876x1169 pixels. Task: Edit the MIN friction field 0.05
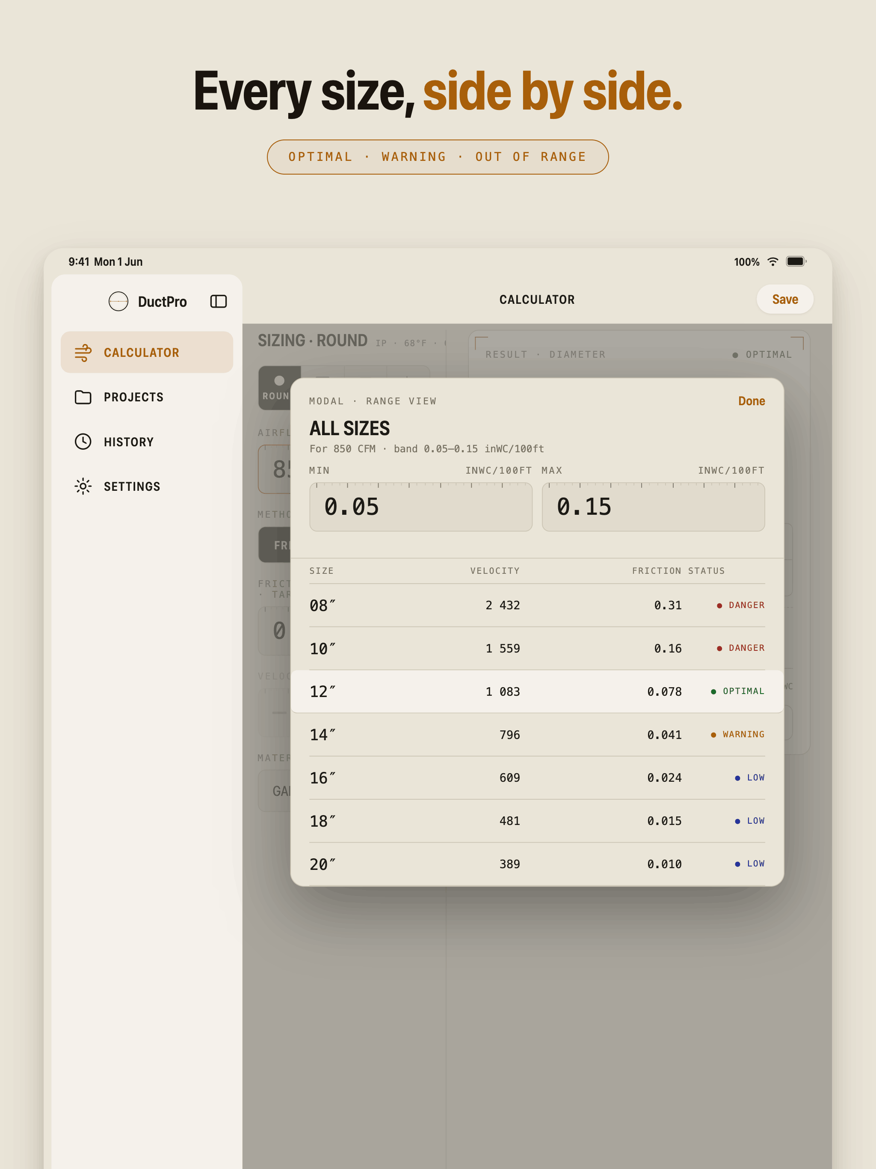(420, 507)
